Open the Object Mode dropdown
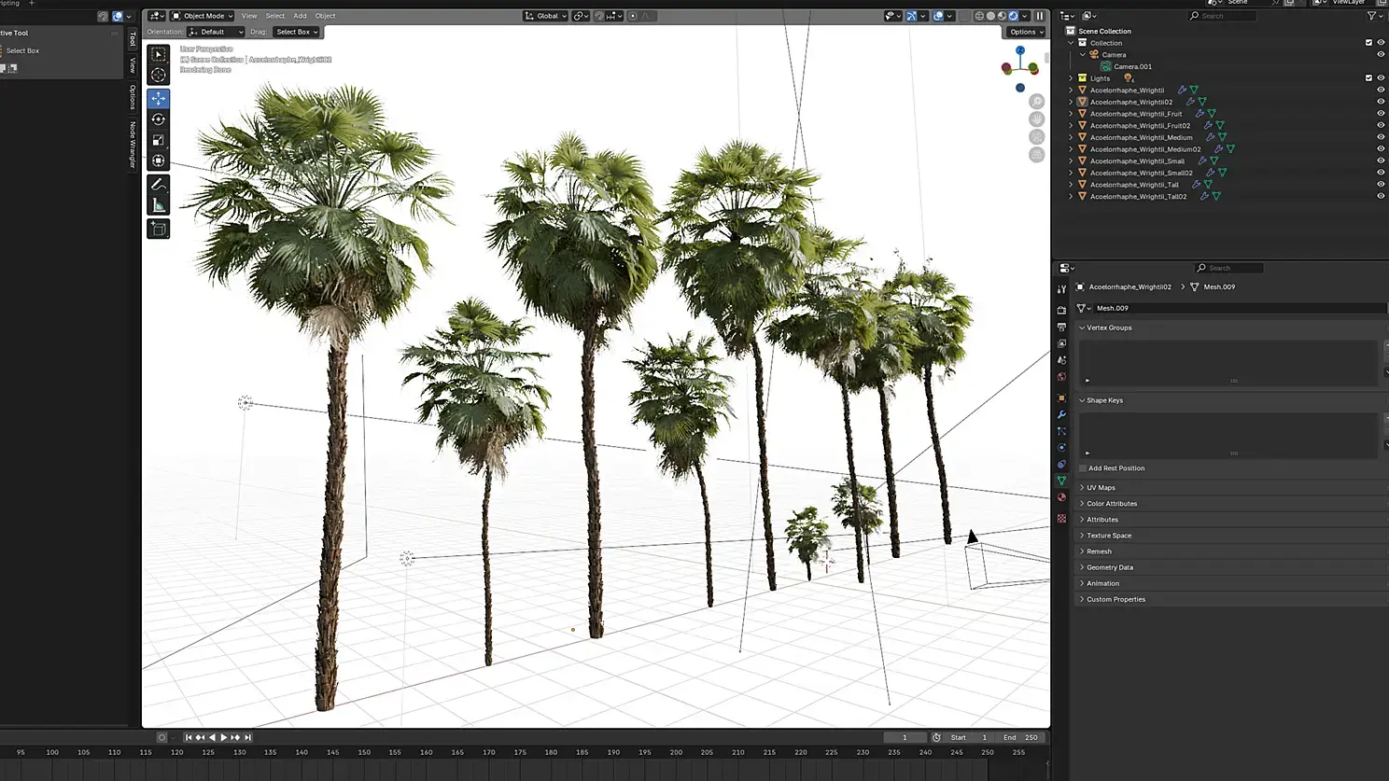This screenshot has height=781, width=1389. [203, 16]
